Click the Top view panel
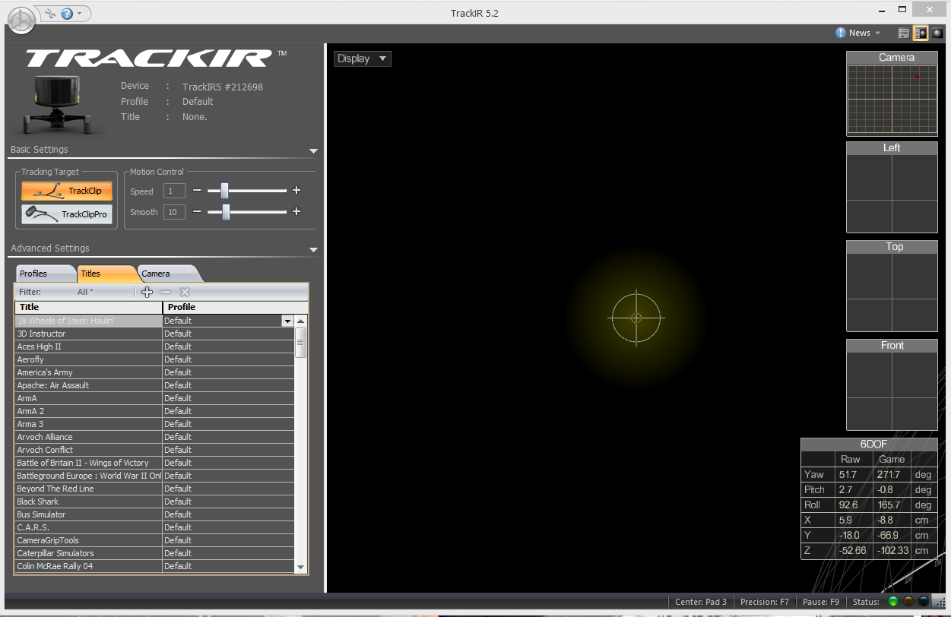This screenshot has width=951, height=617. pos(892,286)
